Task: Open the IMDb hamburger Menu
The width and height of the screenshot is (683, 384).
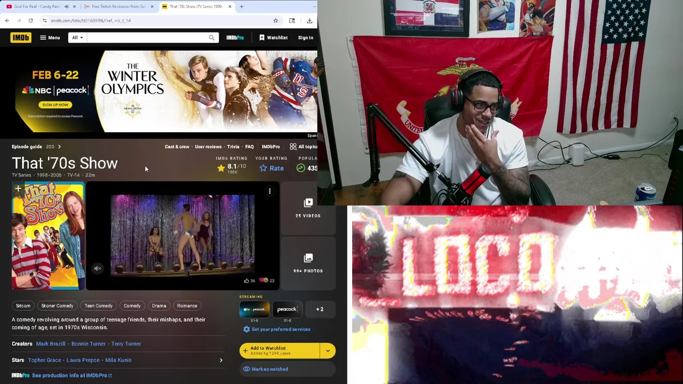Action: point(50,37)
